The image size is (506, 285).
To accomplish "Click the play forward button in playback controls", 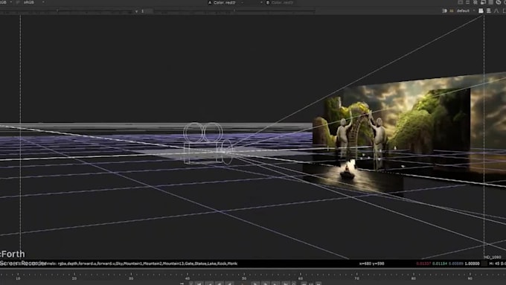I will coord(255,284).
